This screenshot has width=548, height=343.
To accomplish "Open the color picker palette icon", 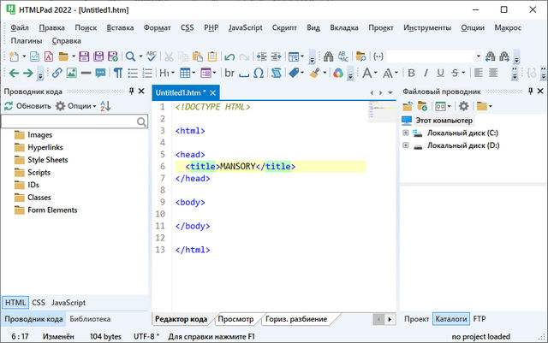I will tap(337, 73).
